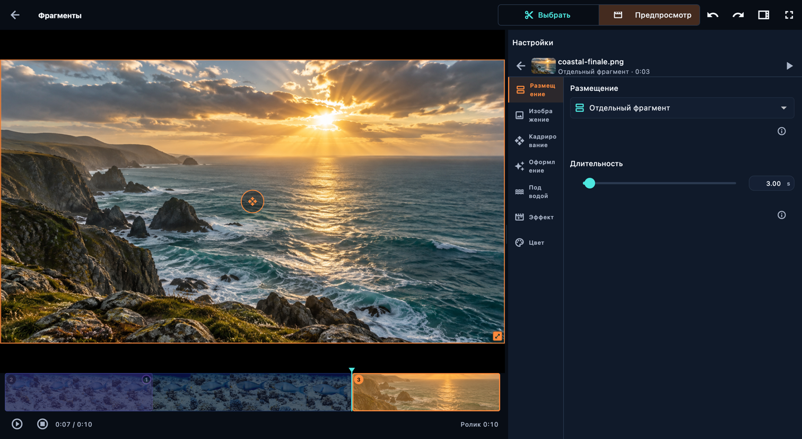Expand the Отдельный фрагмент placement dropdown

tap(682, 108)
